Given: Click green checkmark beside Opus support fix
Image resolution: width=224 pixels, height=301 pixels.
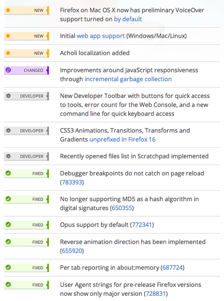Looking at the screenshot, I should click(x=8, y=225).
